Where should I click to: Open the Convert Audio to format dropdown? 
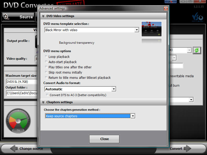coord(114,89)
